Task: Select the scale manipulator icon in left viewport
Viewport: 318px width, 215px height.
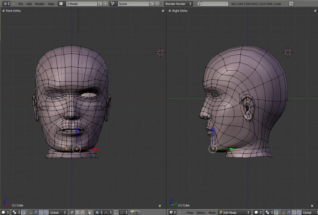Action: 46,212
